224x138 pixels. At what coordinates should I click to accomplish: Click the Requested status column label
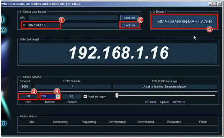coord(174,122)
